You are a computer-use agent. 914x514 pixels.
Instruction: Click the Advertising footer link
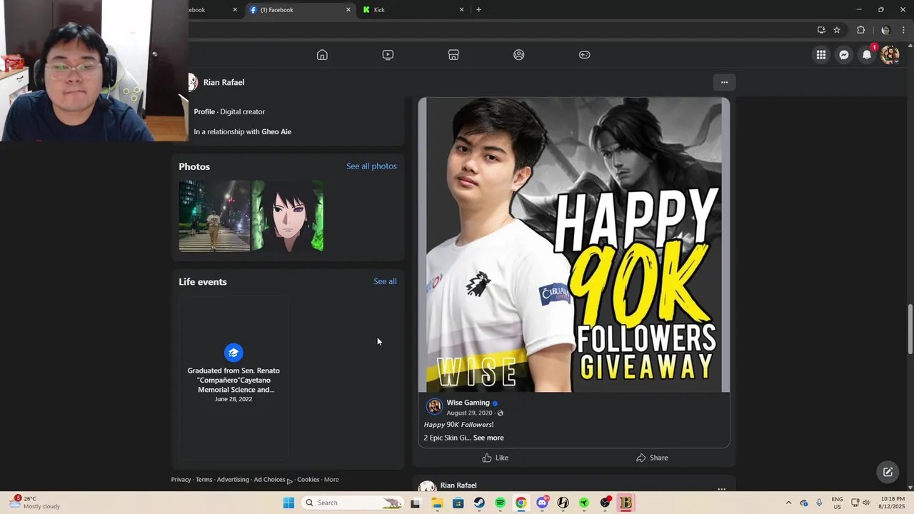233,480
